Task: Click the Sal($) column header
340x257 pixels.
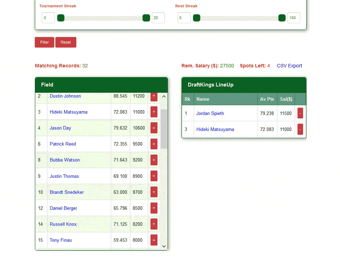Action: pos(286,99)
